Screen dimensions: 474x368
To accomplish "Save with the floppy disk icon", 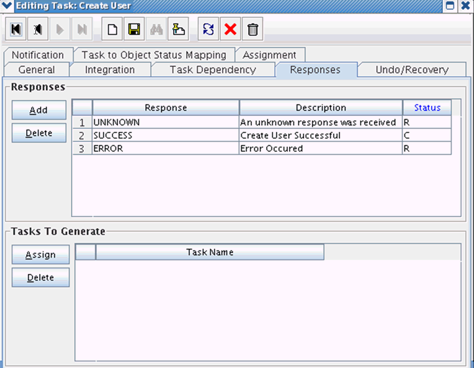I will tap(134, 29).
